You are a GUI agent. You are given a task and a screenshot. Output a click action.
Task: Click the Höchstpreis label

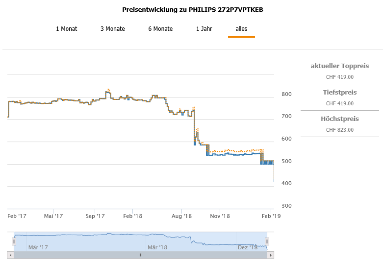(x=339, y=119)
